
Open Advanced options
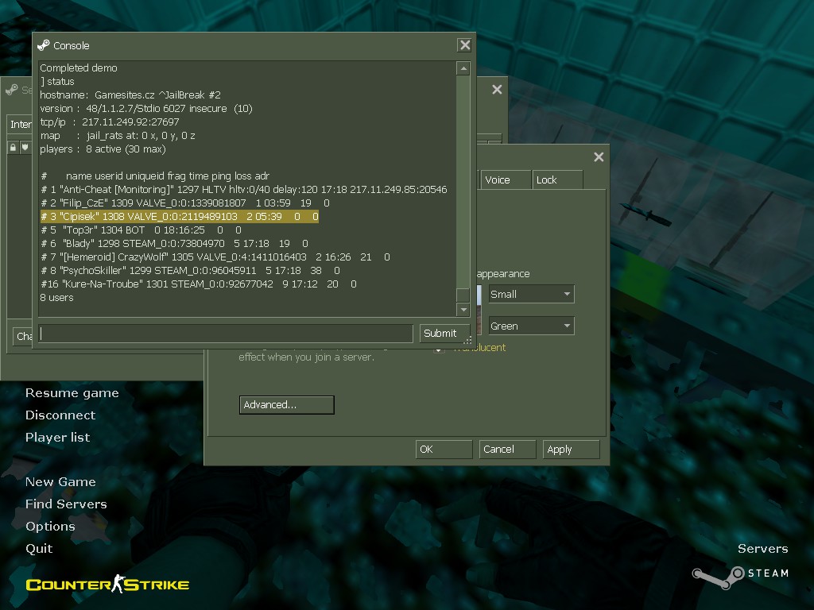[286, 405]
